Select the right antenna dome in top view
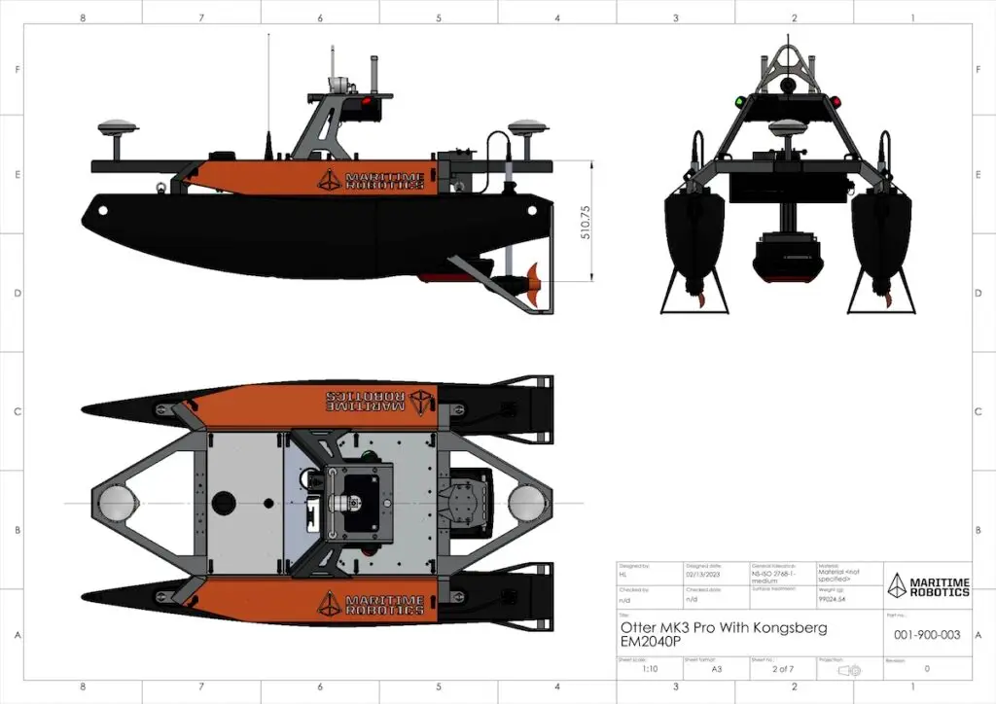This screenshot has height=704, width=996. 526,503
